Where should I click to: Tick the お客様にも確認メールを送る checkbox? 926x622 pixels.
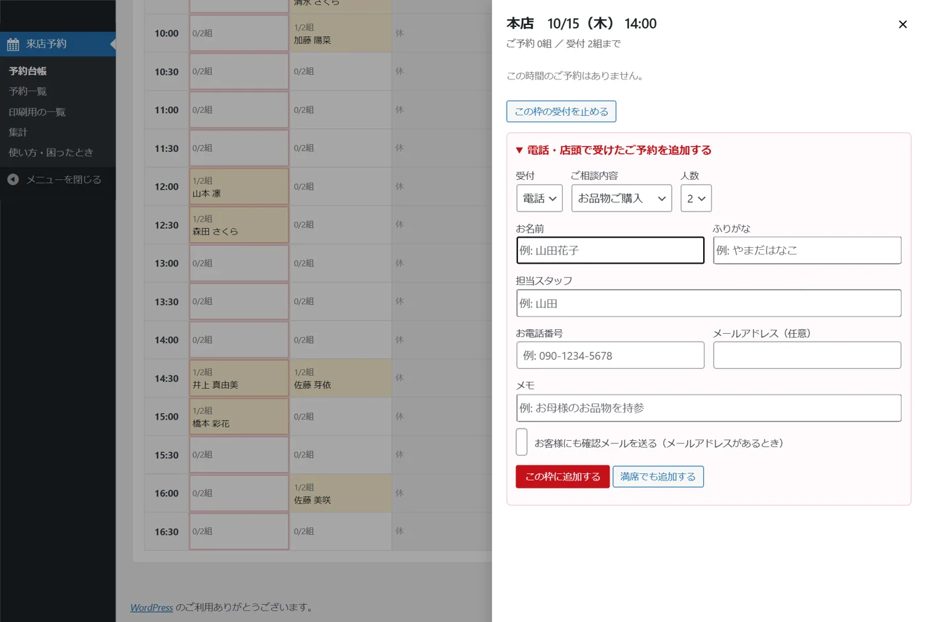(x=522, y=442)
